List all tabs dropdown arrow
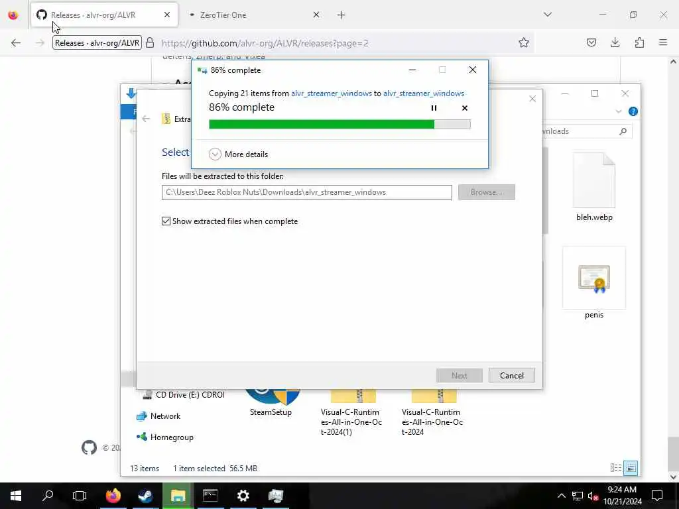This screenshot has width=679, height=509. click(x=548, y=15)
